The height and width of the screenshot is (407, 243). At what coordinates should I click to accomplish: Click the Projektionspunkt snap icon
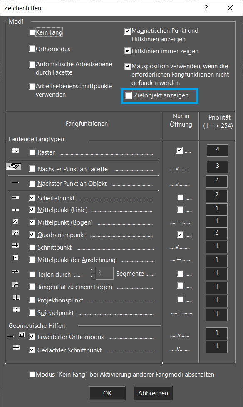(x=16, y=297)
